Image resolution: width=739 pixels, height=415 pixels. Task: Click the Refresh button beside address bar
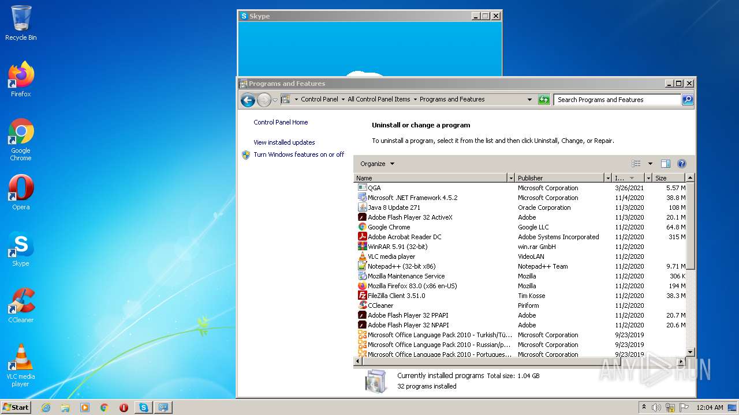(x=543, y=100)
